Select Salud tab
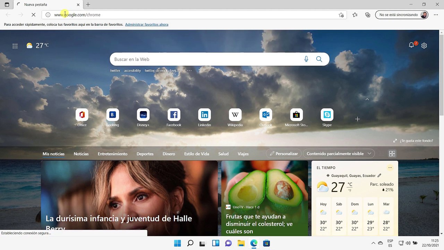The image size is (444, 250). click(x=223, y=154)
